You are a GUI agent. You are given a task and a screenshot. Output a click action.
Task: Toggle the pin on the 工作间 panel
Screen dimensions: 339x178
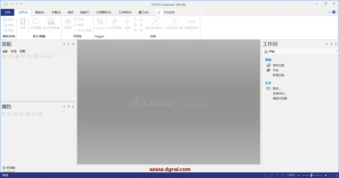coord(331,44)
